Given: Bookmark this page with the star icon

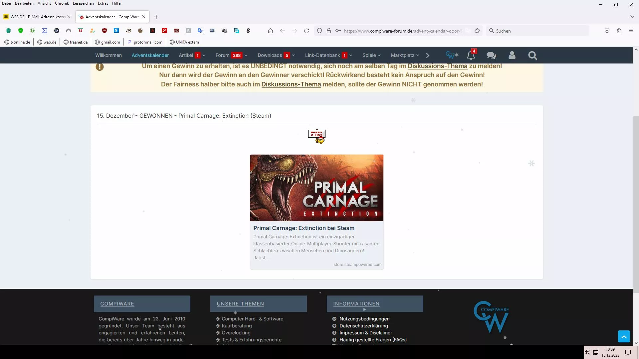Looking at the screenshot, I should 477,31.
